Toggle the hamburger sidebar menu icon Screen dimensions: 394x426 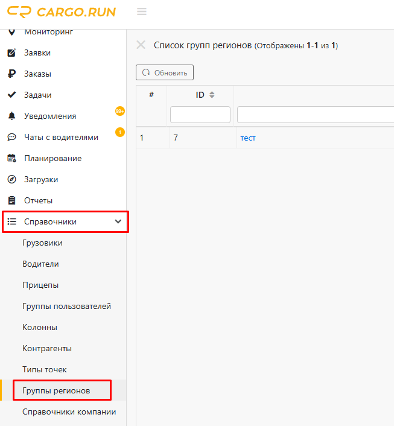click(x=142, y=12)
